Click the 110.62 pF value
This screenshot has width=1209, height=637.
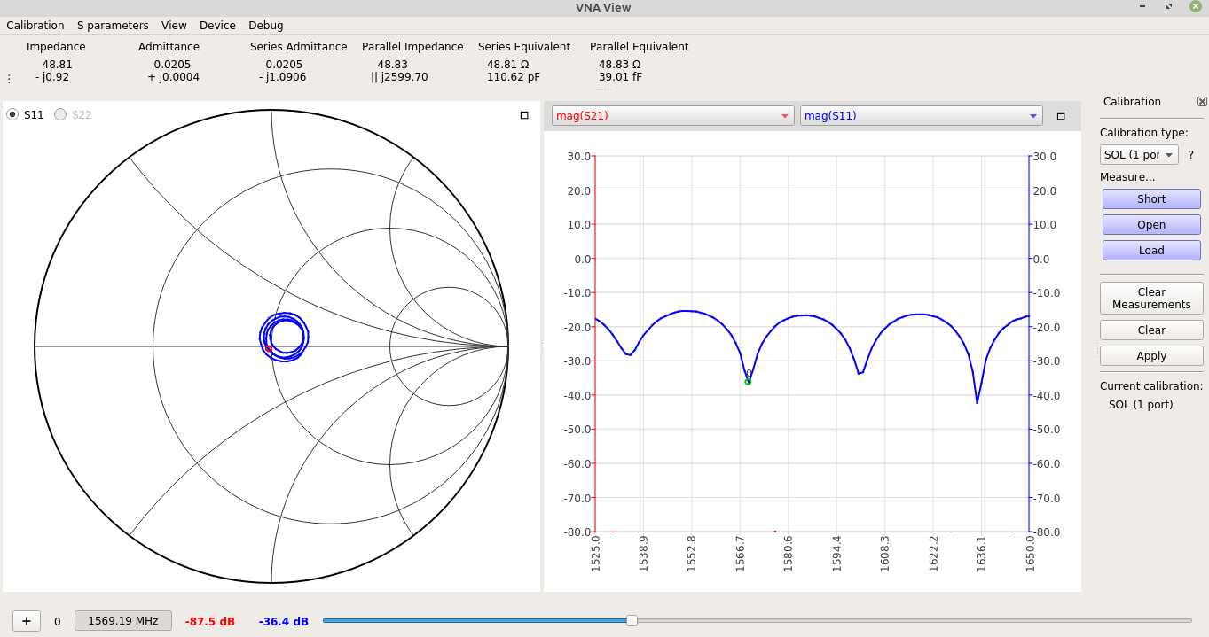click(514, 77)
